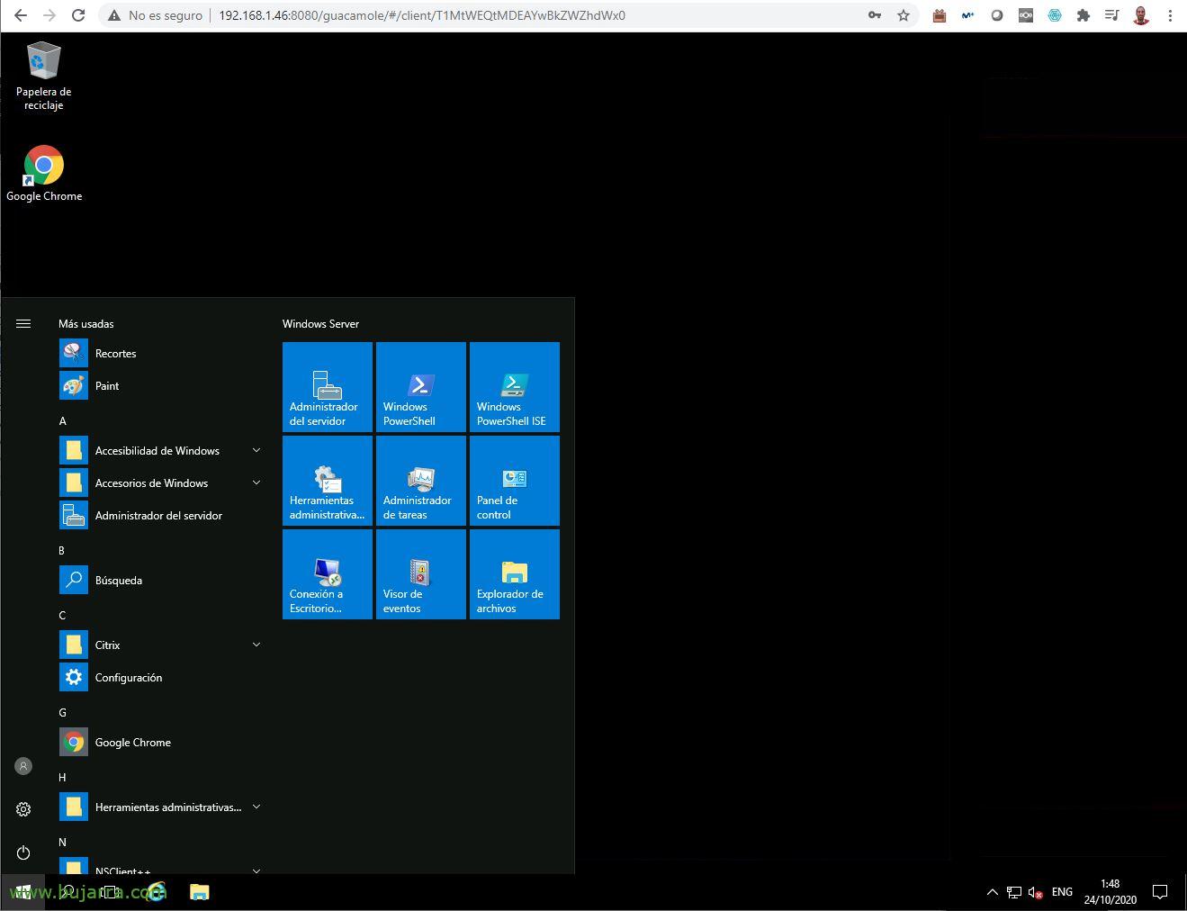Screen dimensions: 1187x911
Task: Click the ENG language indicator
Action: click(x=1062, y=892)
